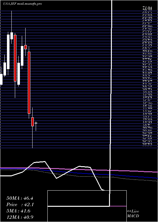The image size is (158, 222).
Task: Click the '50MA : 46.4' value
Action: coord(20,198)
